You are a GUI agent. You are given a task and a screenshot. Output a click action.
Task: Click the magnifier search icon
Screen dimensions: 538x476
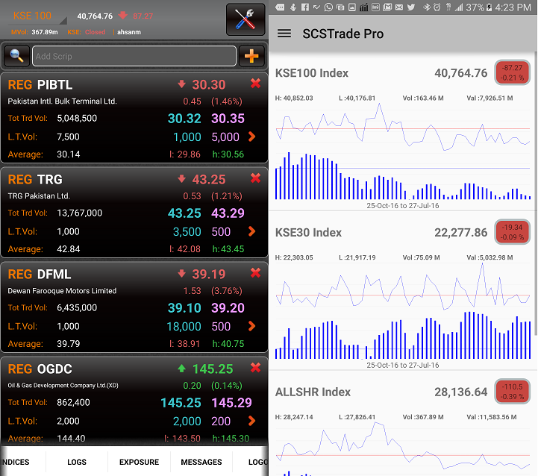(16, 56)
